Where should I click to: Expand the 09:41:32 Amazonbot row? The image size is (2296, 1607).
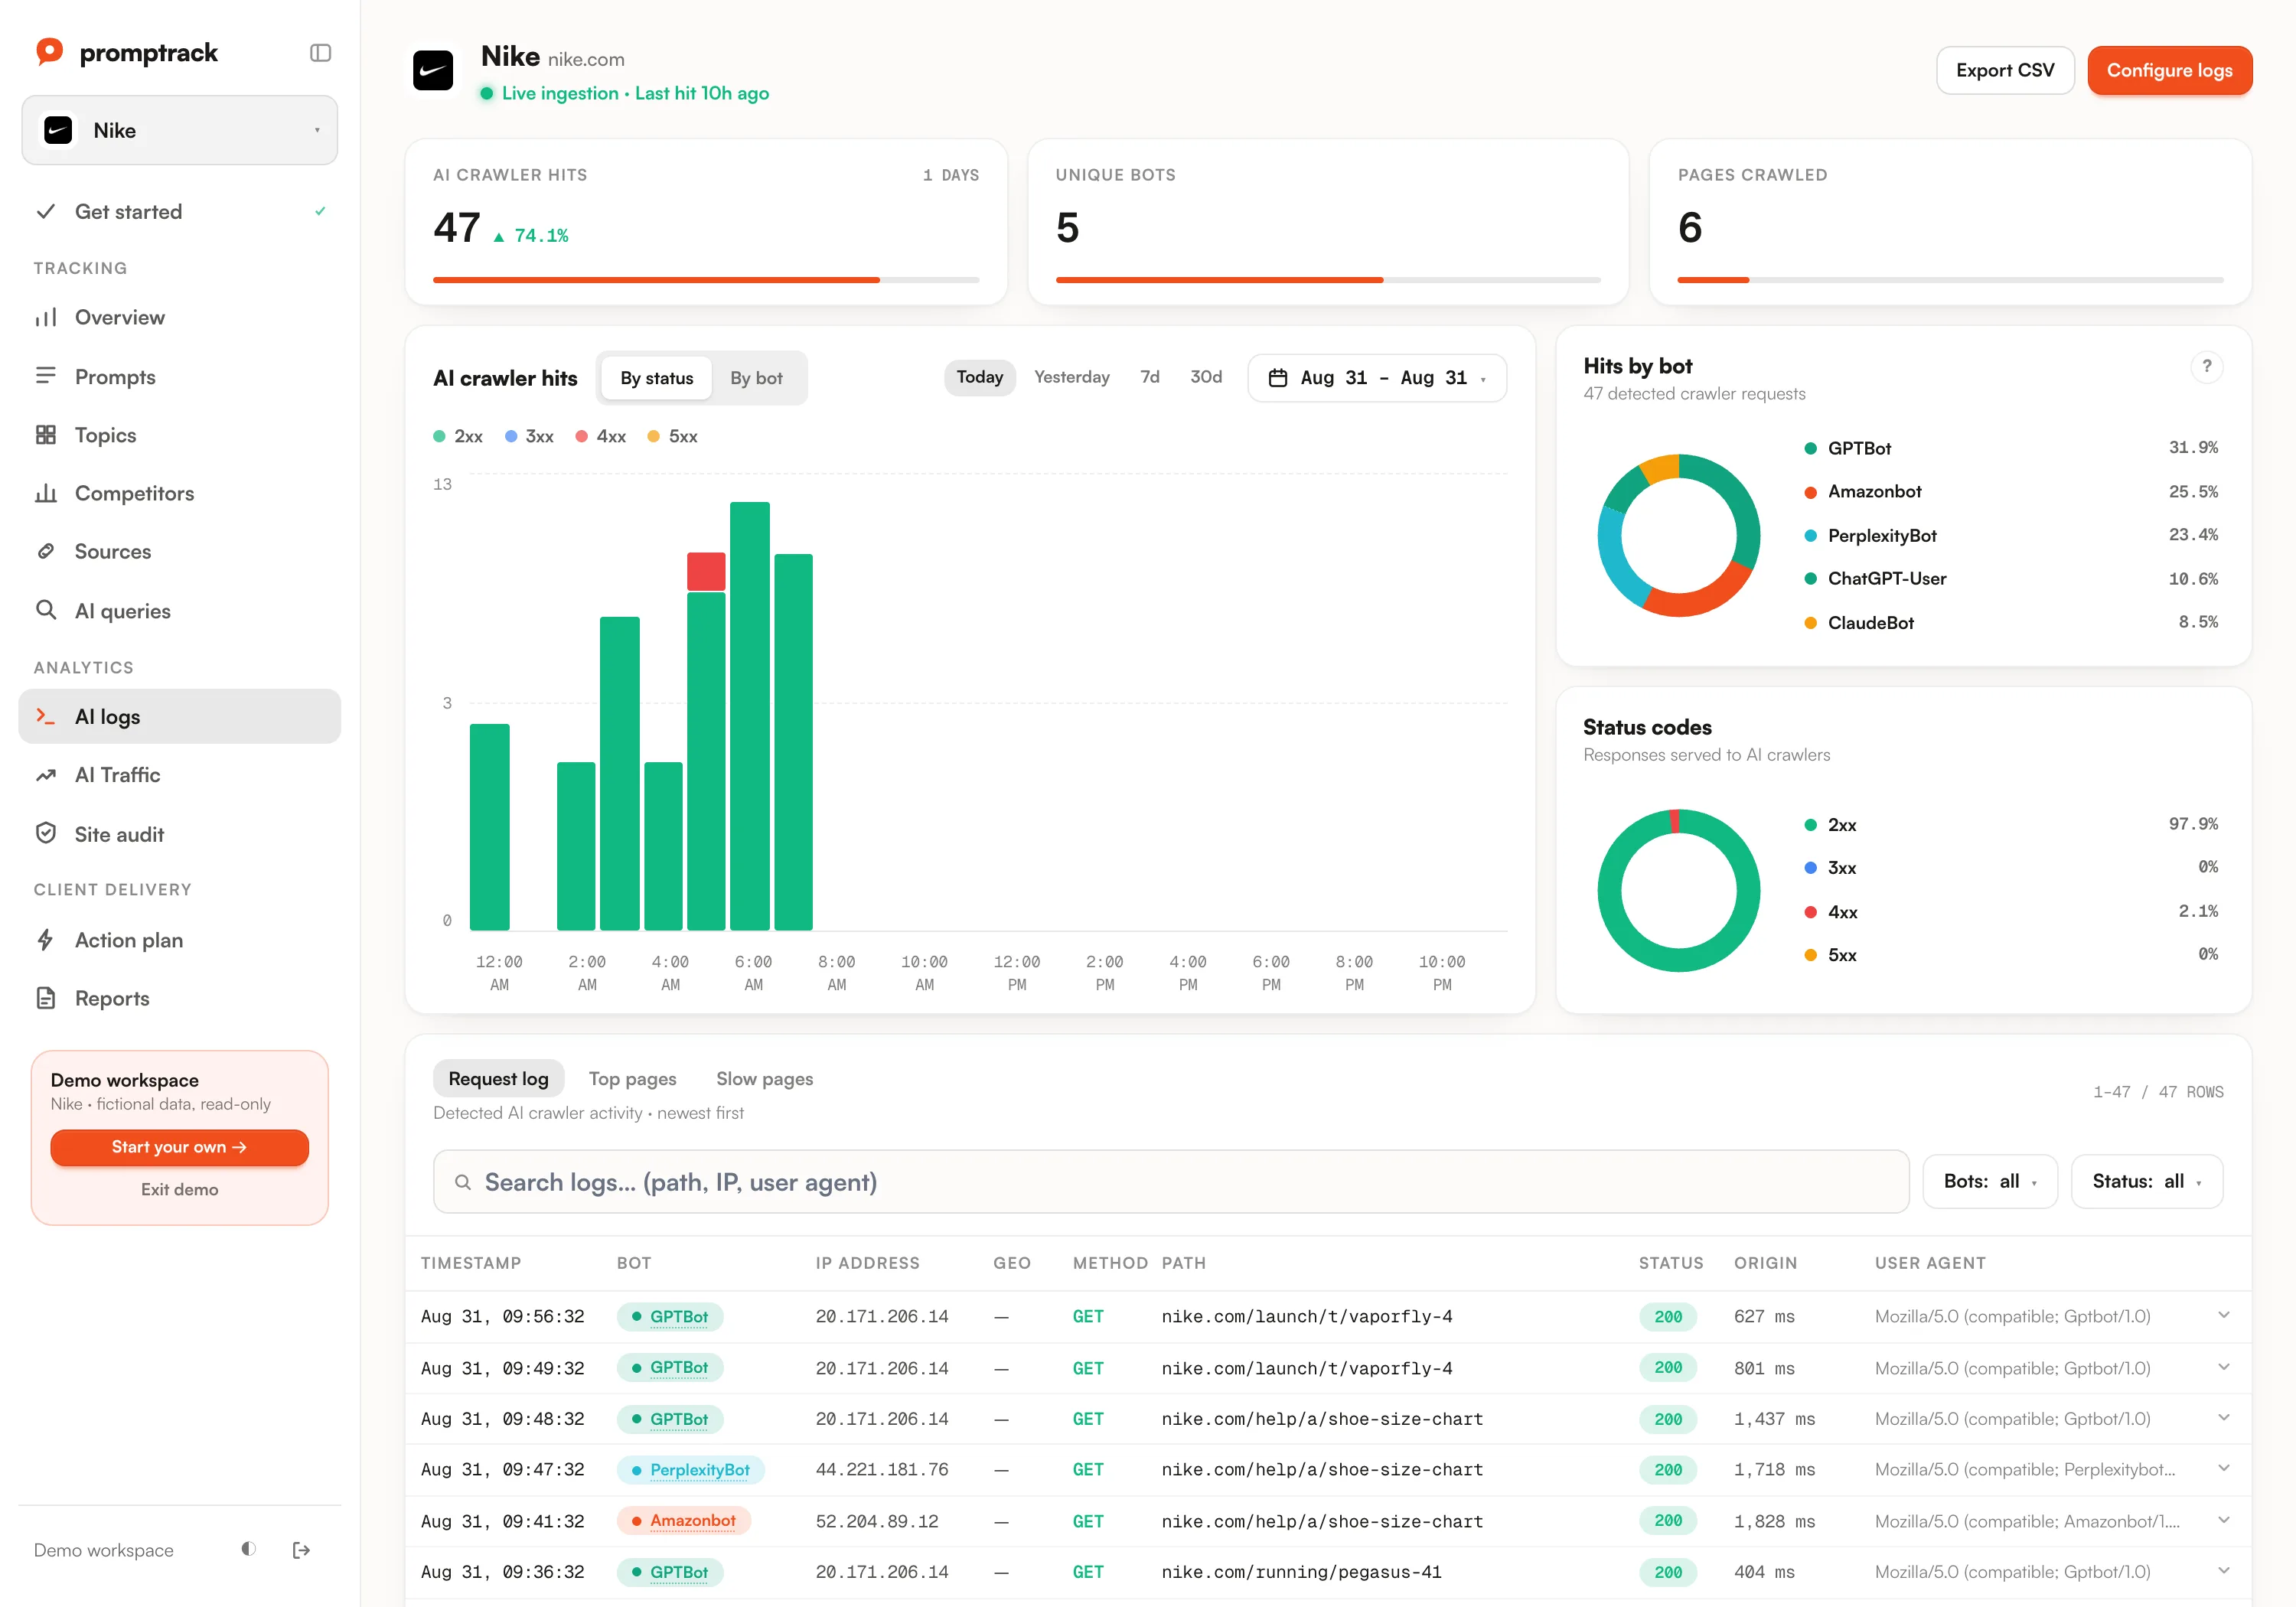click(2224, 1520)
